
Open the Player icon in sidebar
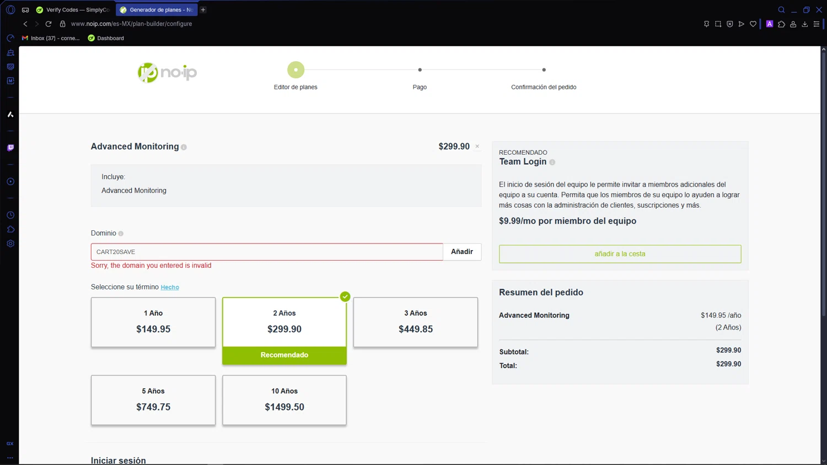click(10, 182)
